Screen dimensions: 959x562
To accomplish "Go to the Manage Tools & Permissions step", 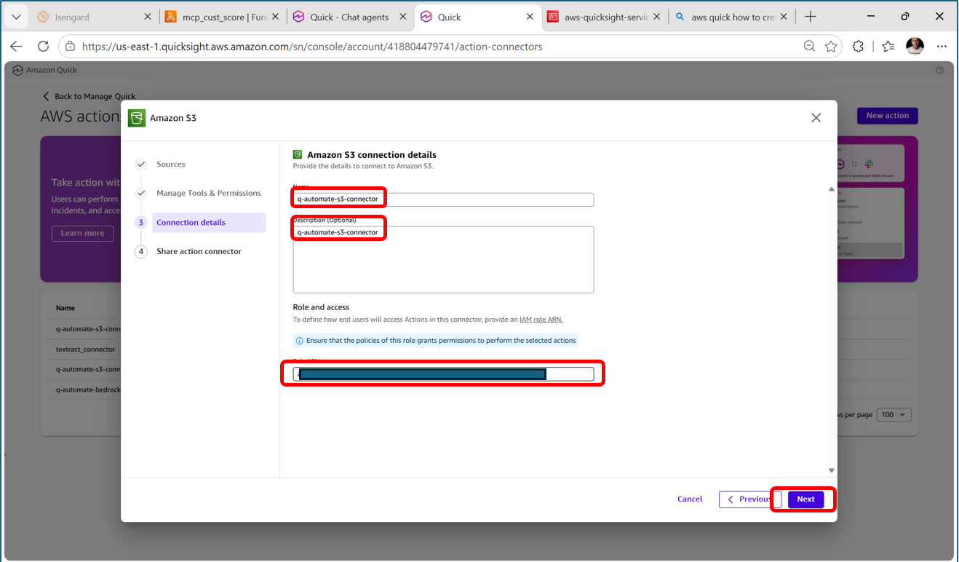I will (208, 194).
